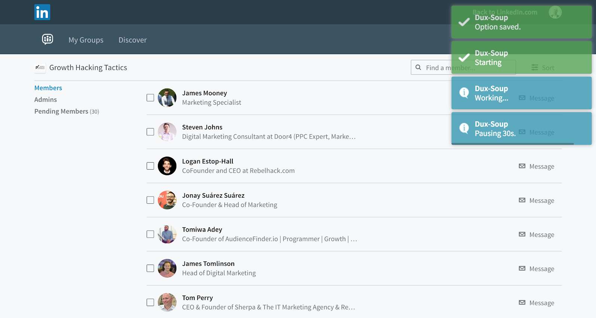Open the Groups home icon
Image resolution: width=596 pixels, height=318 pixels.
pyautogui.click(x=48, y=39)
